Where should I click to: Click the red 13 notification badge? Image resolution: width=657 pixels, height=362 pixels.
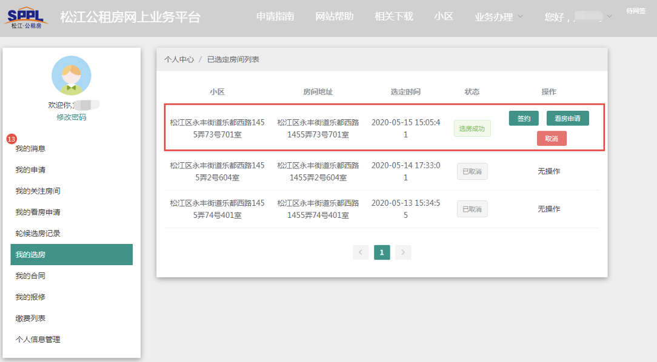point(11,139)
